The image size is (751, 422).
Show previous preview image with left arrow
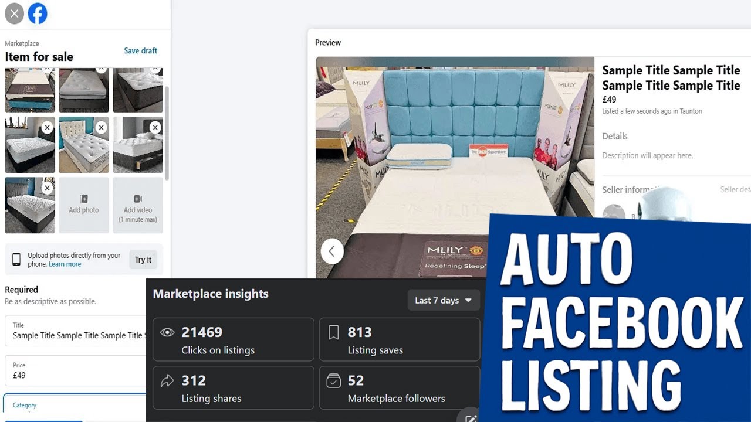click(x=331, y=251)
